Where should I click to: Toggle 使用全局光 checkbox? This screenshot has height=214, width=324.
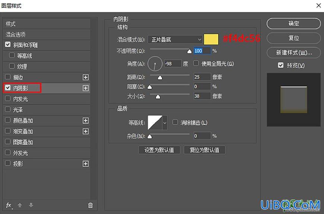[196, 63]
